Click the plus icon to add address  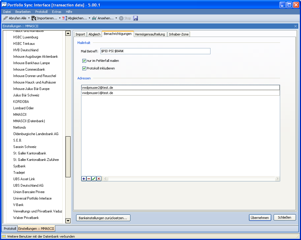(x=84, y=179)
